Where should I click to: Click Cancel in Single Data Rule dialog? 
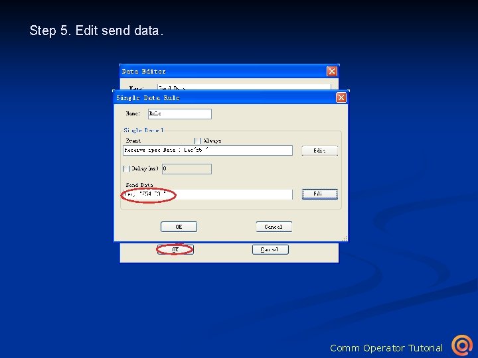pos(274,227)
